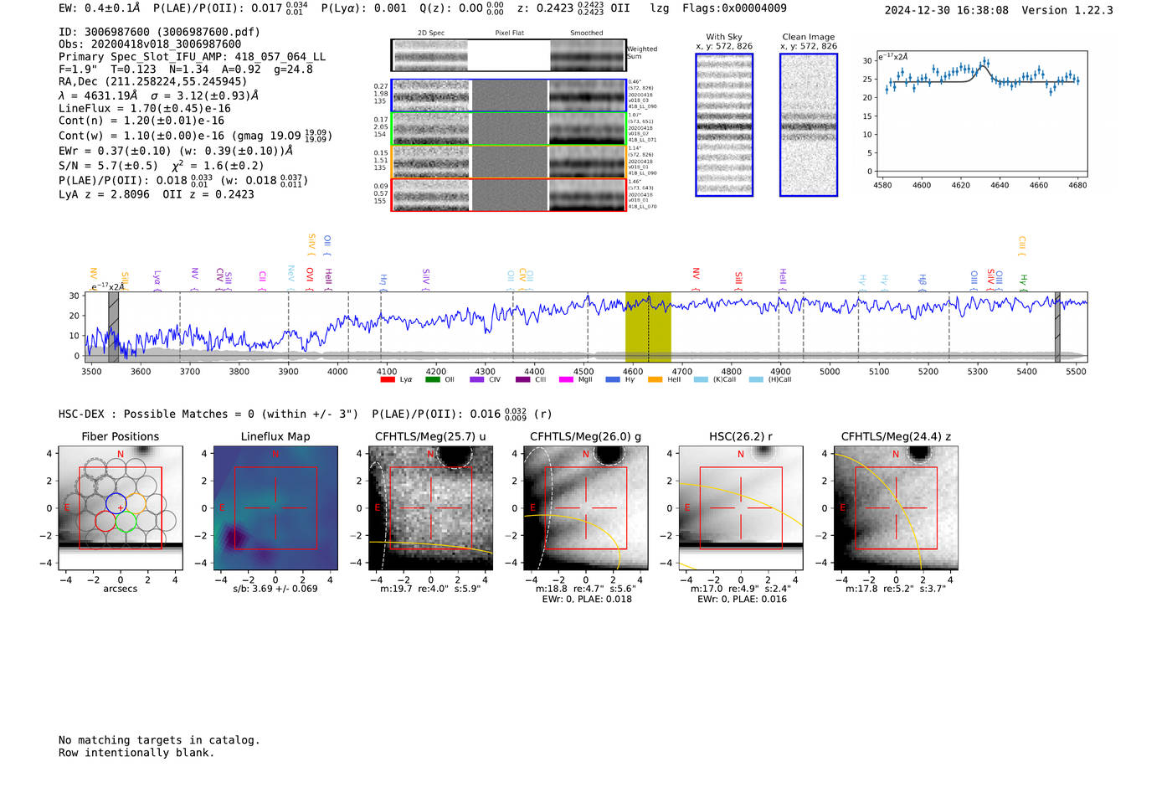Select the magenta MgII legend swatch

[x=567, y=379]
